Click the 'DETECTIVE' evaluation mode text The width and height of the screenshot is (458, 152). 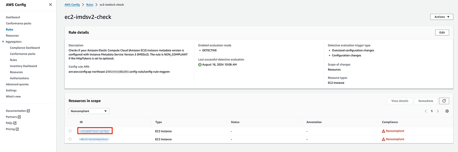[209, 50]
